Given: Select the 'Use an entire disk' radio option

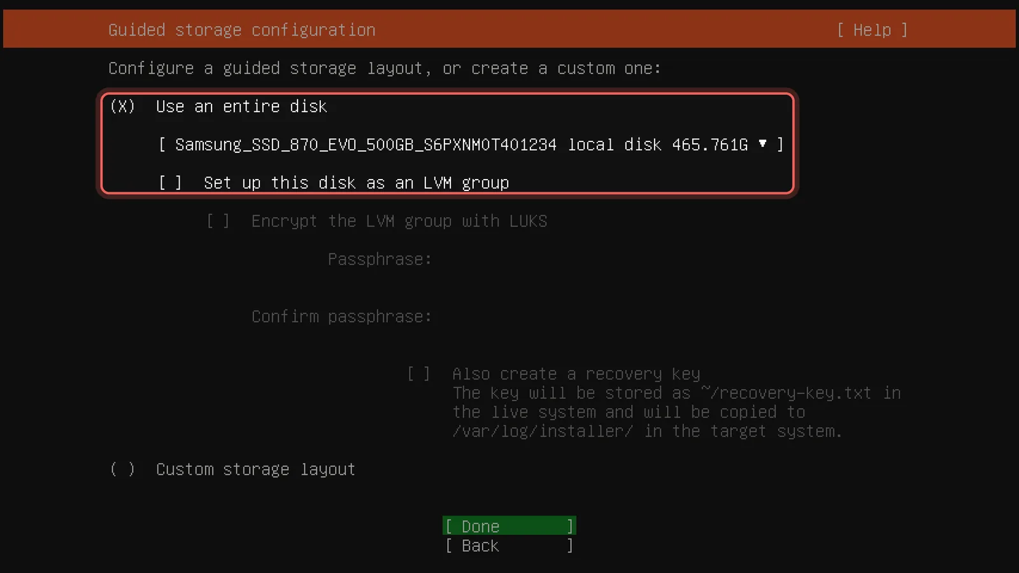Looking at the screenshot, I should pos(122,106).
